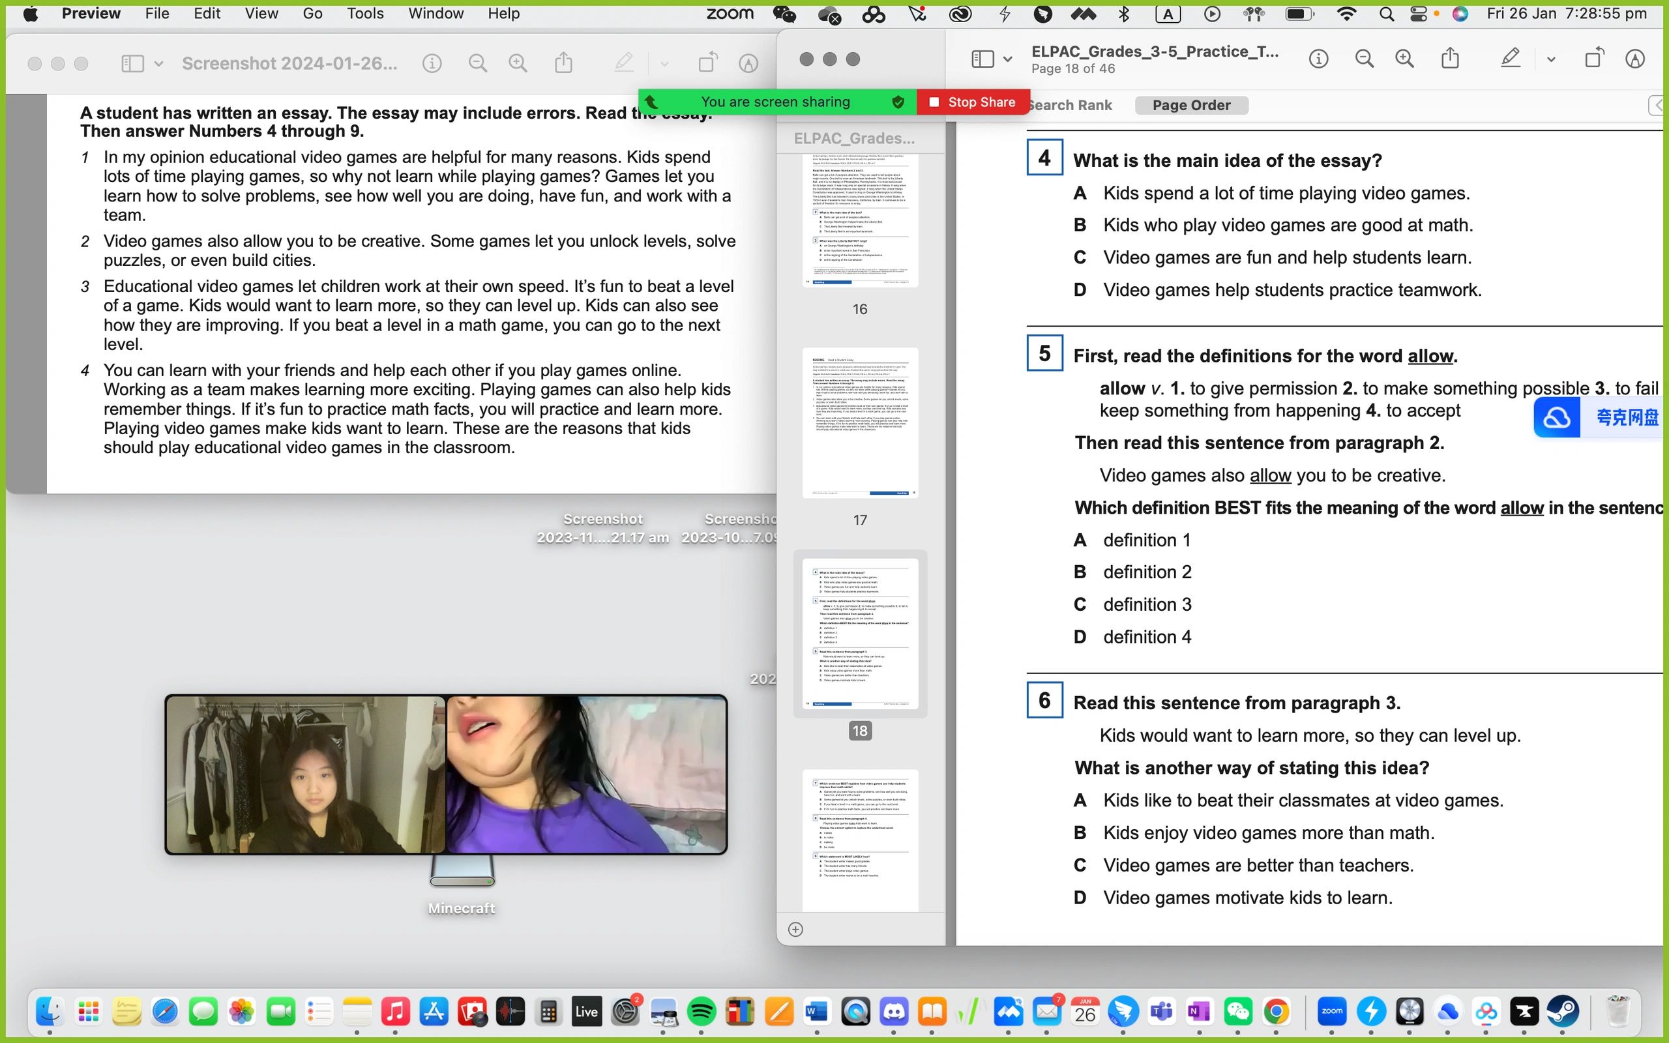Open the Tools menu in the menu bar
This screenshot has height=1043, width=1669.
(x=364, y=13)
